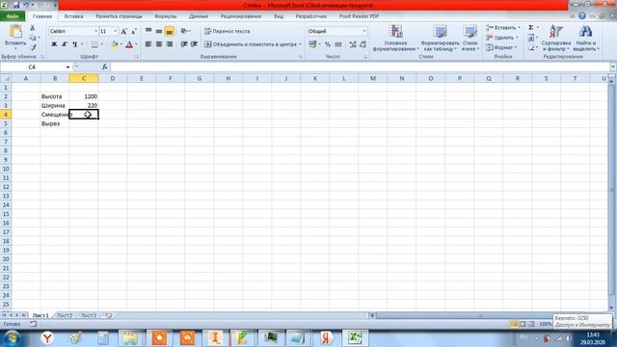Screen dimensions: 617x347
Task: Toggle middle vertical alignment
Action: point(158,31)
